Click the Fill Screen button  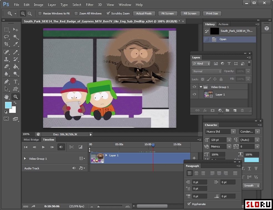tap(190, 14)
